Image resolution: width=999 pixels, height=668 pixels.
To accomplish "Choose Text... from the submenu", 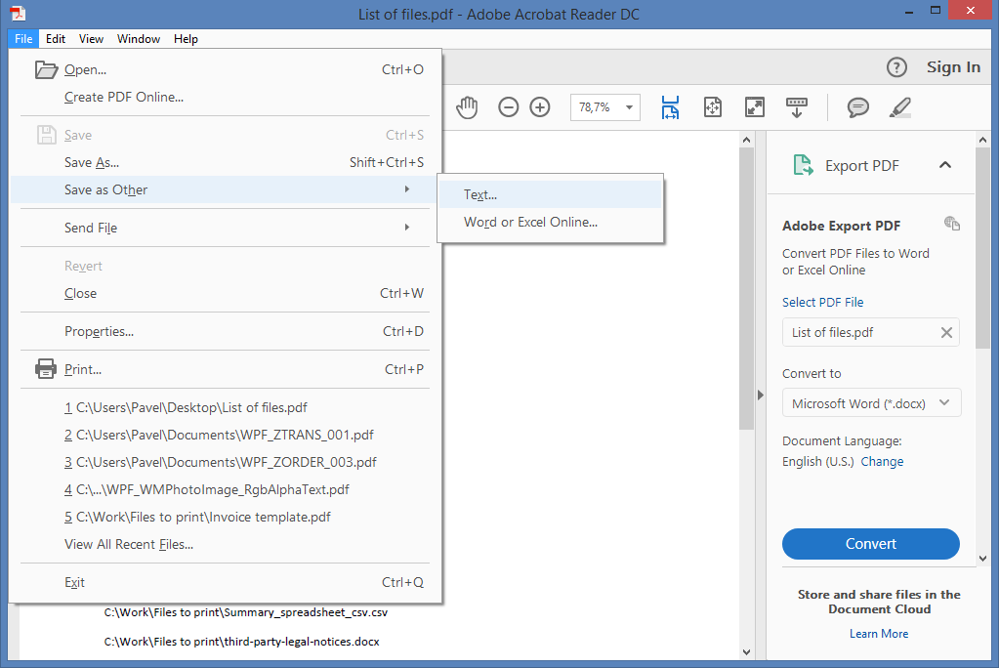I will tap(551, 194).
